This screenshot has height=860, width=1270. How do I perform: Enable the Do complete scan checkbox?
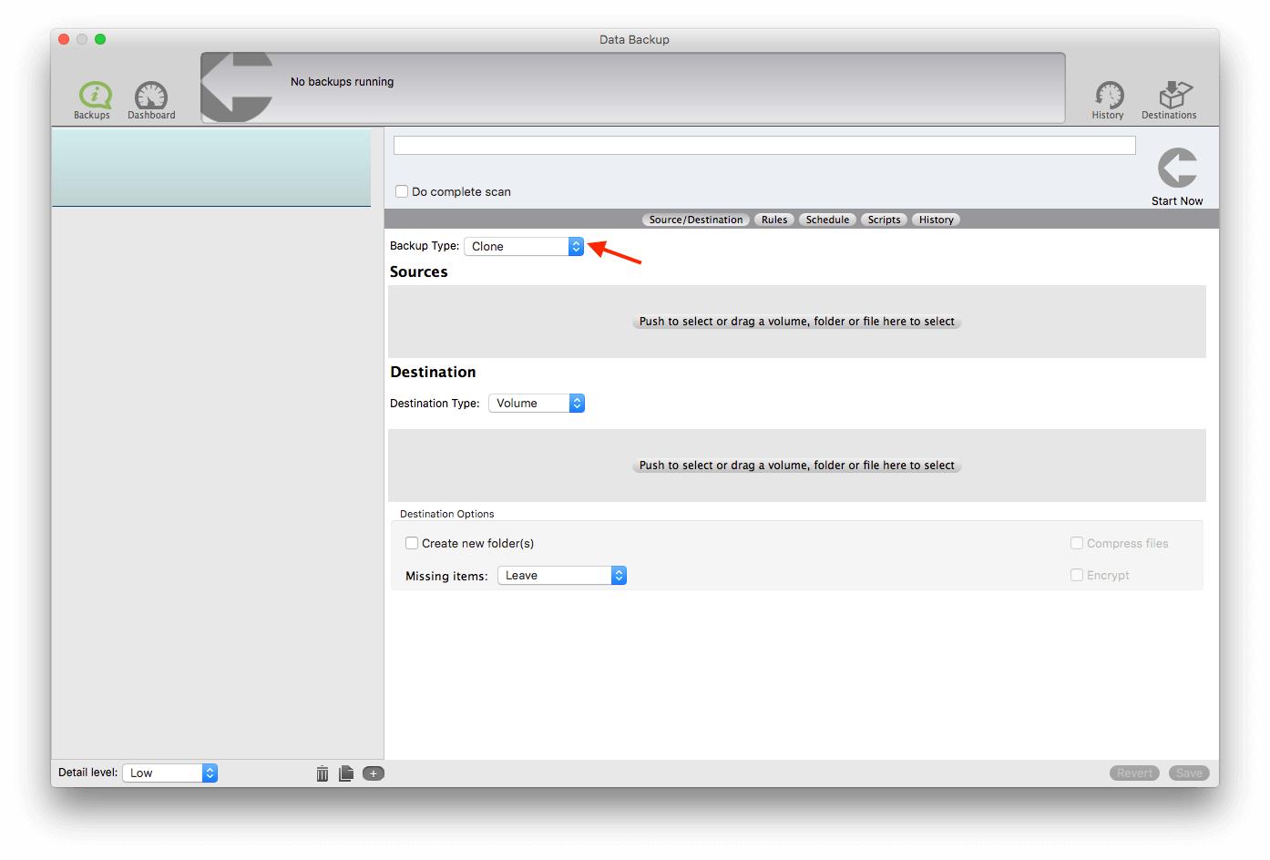pos(402,191)
